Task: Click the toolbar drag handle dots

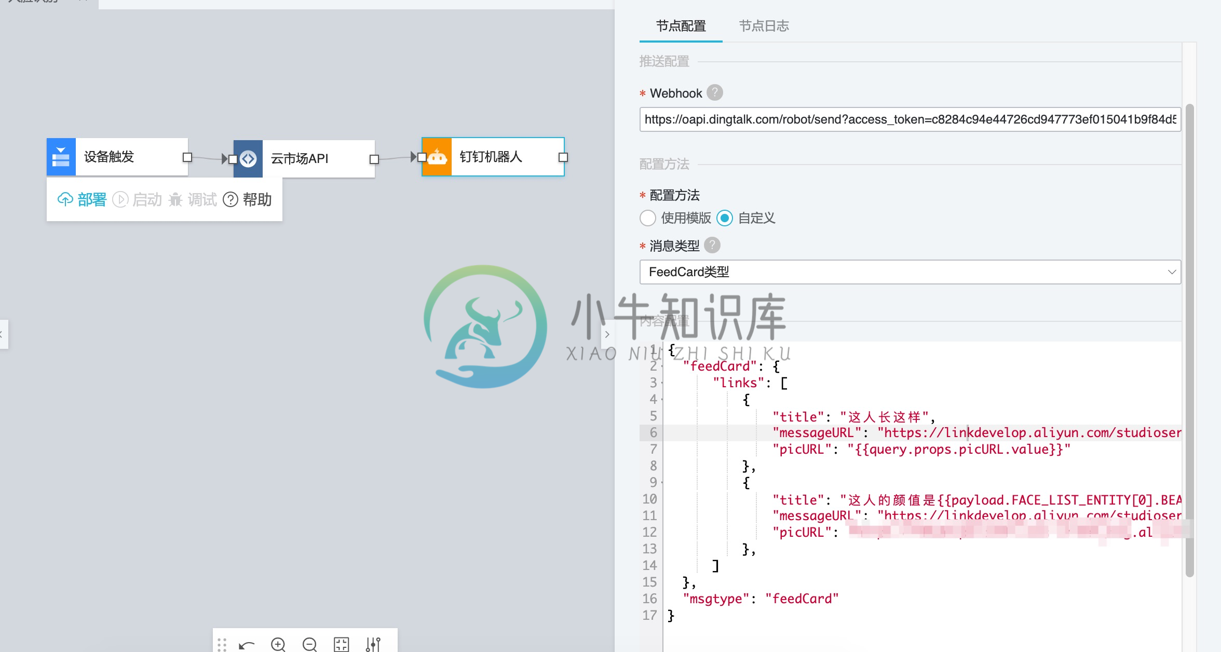Action: coord(222,645)
